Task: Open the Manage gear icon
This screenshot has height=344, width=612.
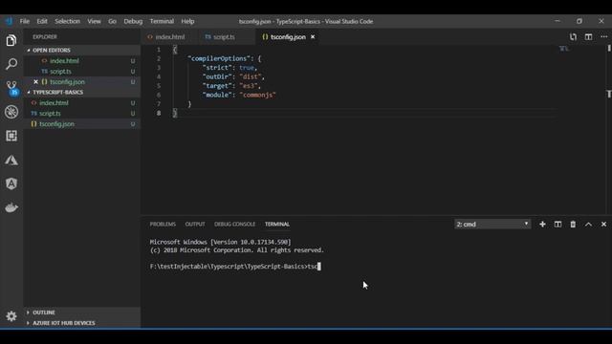Action: (x=11, y=316)
